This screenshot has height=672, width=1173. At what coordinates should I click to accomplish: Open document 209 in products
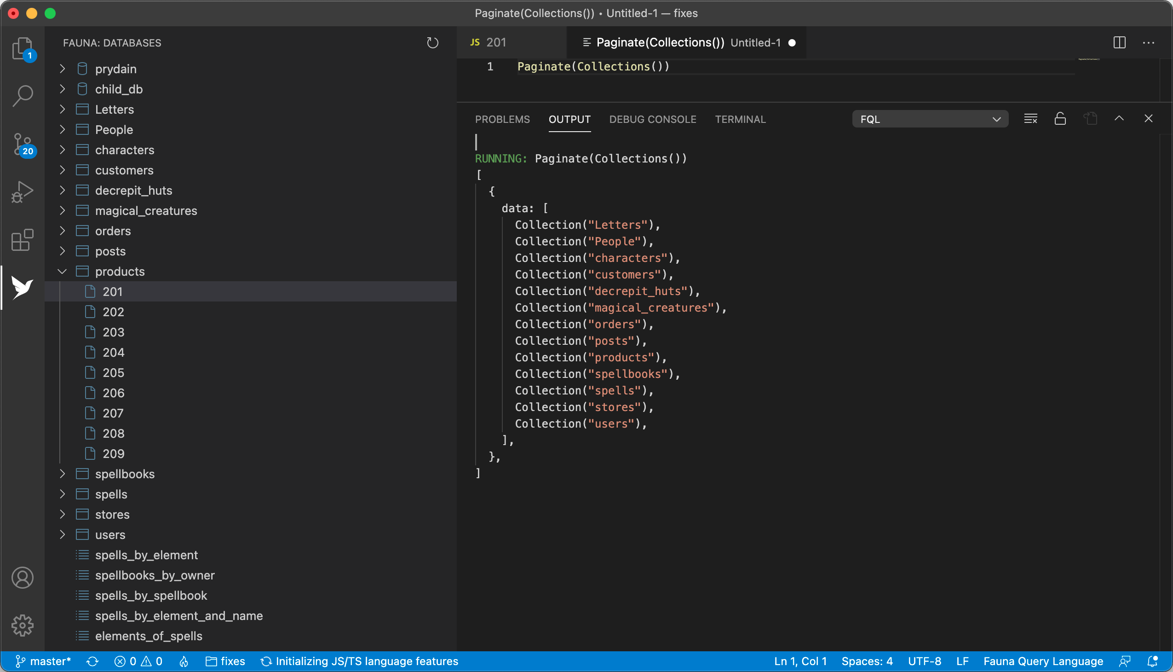pos(250,454)
